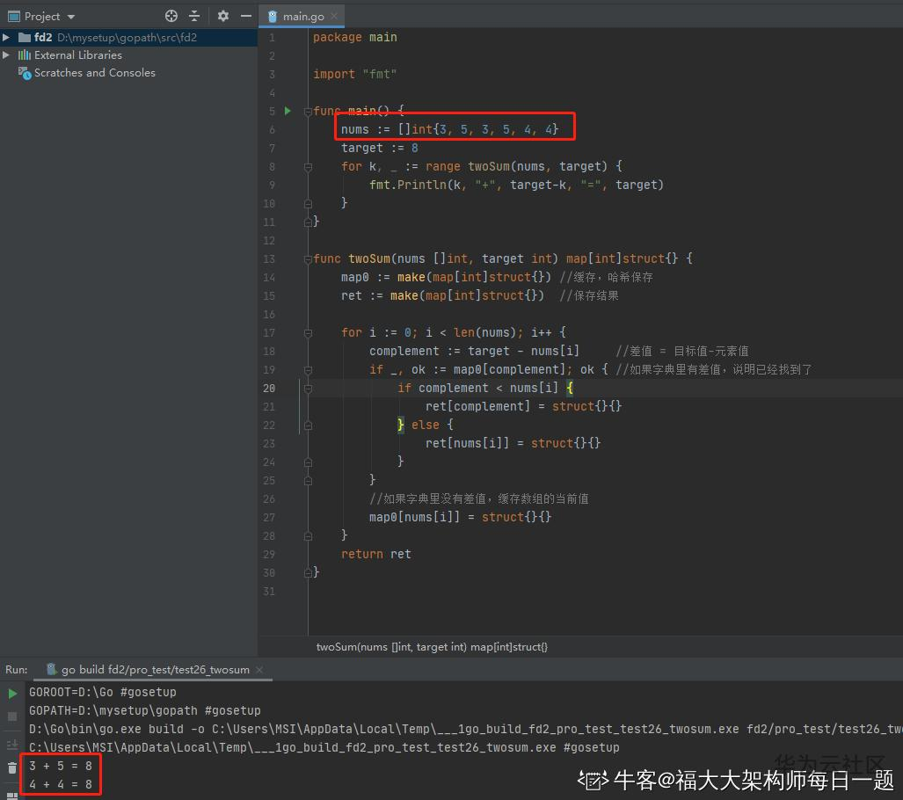Fold the for range loop at line 8
The width and height of the screenshot is (903, 800).
pos(308,166)
